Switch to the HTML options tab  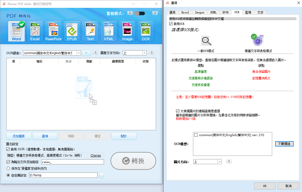(x=213, y=12)
